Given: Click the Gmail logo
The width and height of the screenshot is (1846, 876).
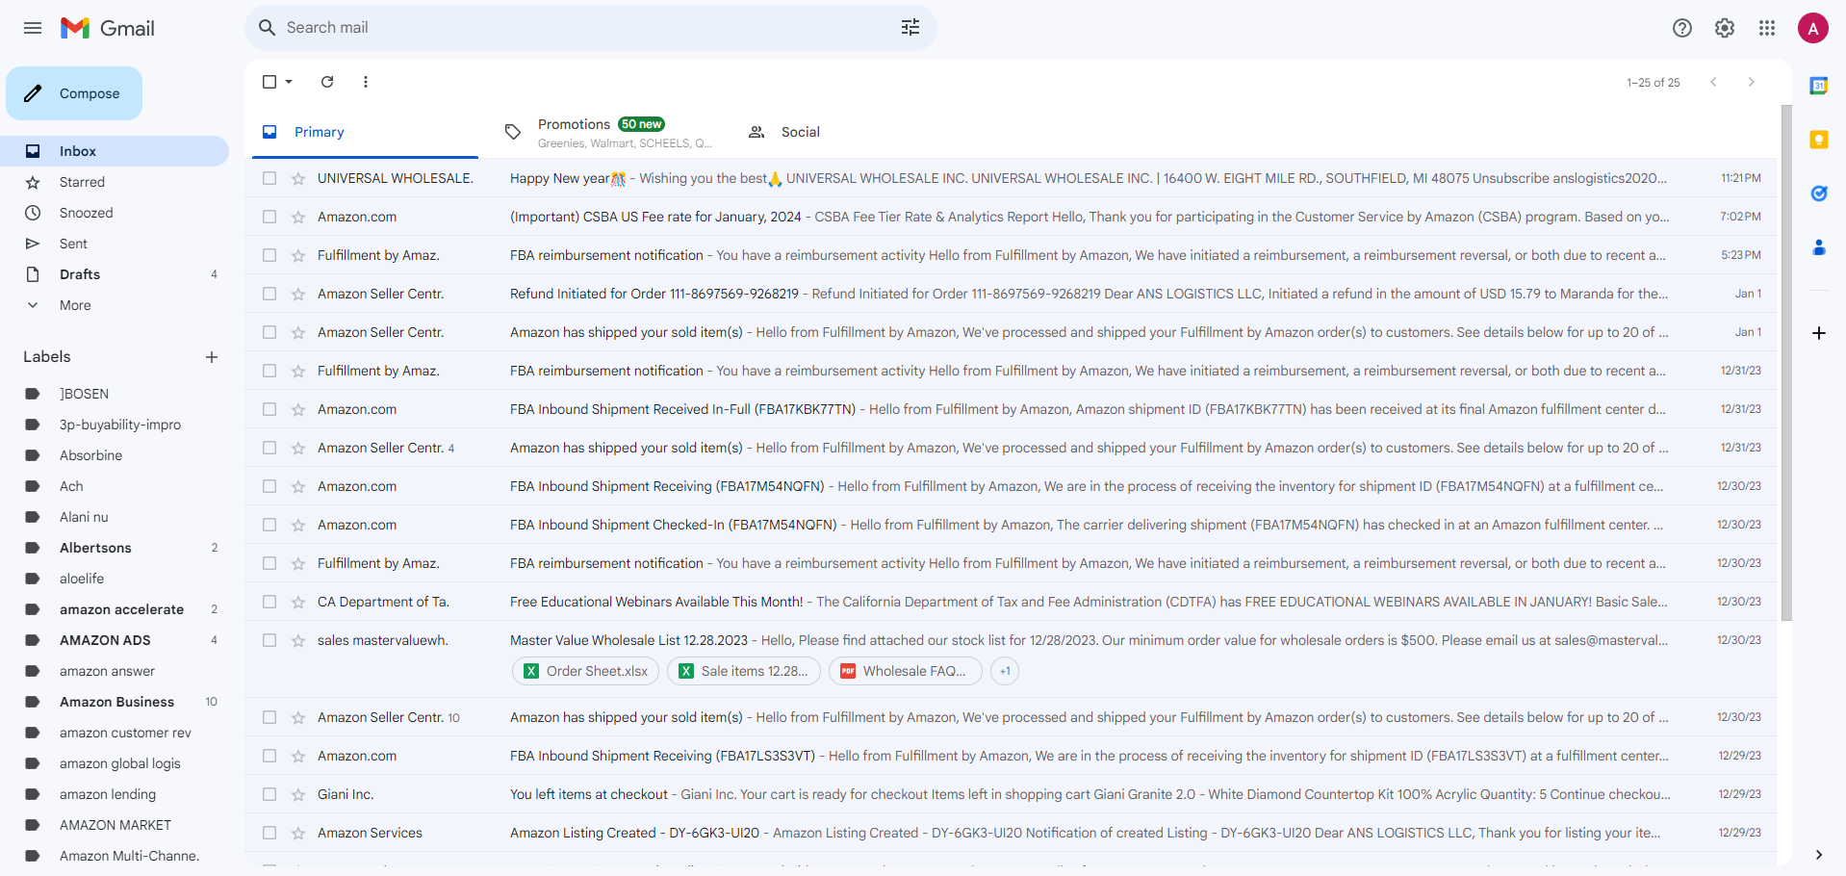Looking at the screenshot, I should [108, 28].
